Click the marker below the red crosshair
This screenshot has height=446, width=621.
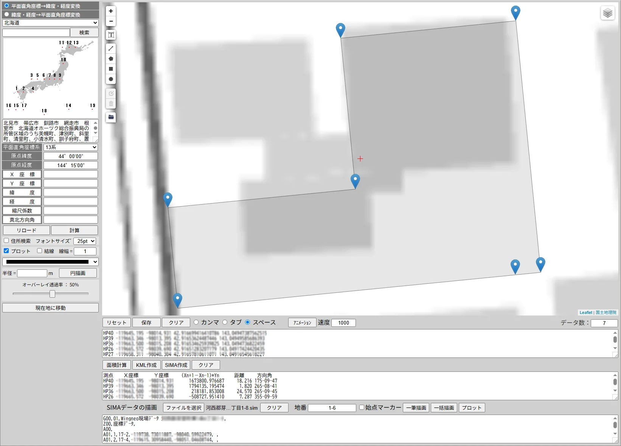pyautogui.click(x=355, y=181)
